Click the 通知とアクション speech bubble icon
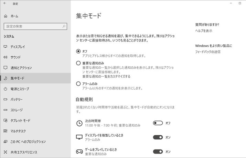246x158 pixels. 6,68
